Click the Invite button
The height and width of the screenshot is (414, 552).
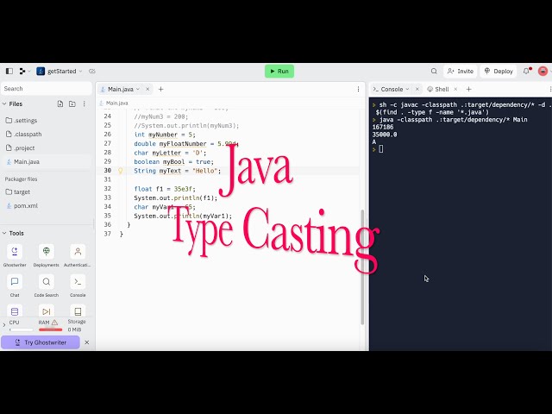point(461,71)
